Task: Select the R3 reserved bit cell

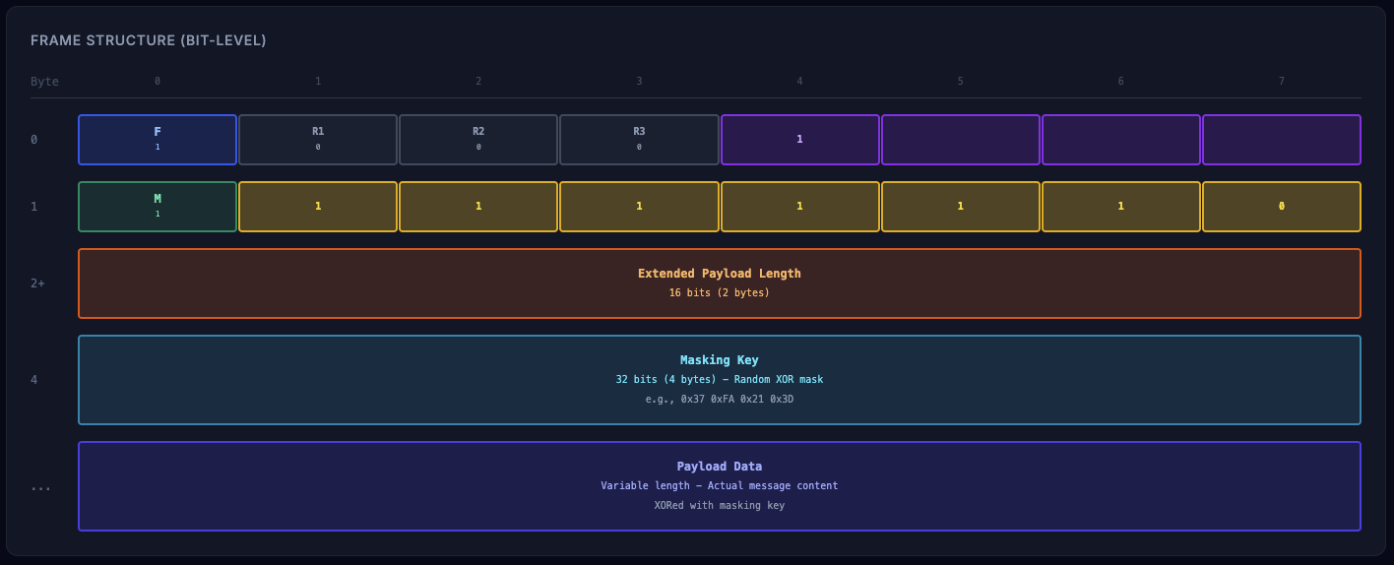Action: click(x=639, y=140)
